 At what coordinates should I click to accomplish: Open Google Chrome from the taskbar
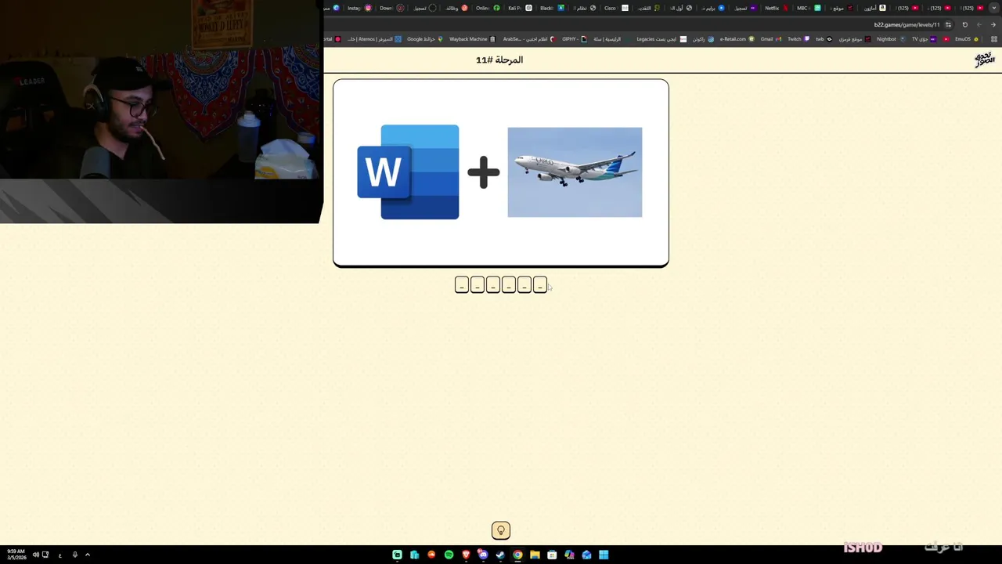(x=517, y=555)
